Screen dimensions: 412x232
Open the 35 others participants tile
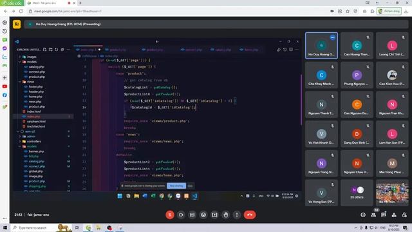pos(357,193)
